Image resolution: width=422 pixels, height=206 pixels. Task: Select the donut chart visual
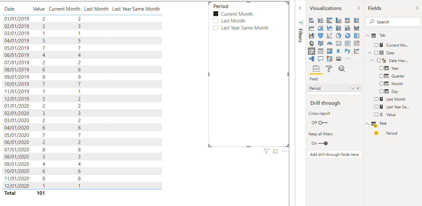pos(348,36)
